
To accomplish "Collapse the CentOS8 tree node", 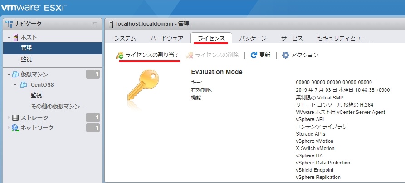I will pyautogui.click(x=15, y=85).
